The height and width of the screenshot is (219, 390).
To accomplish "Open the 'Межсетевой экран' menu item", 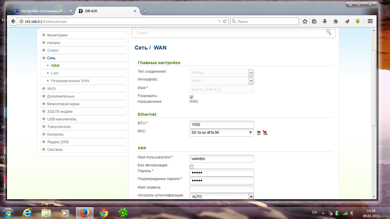I will (83, 104).
